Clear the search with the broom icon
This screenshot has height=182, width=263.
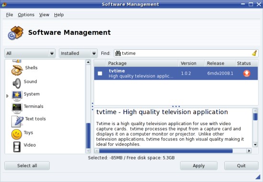[254, 54]
